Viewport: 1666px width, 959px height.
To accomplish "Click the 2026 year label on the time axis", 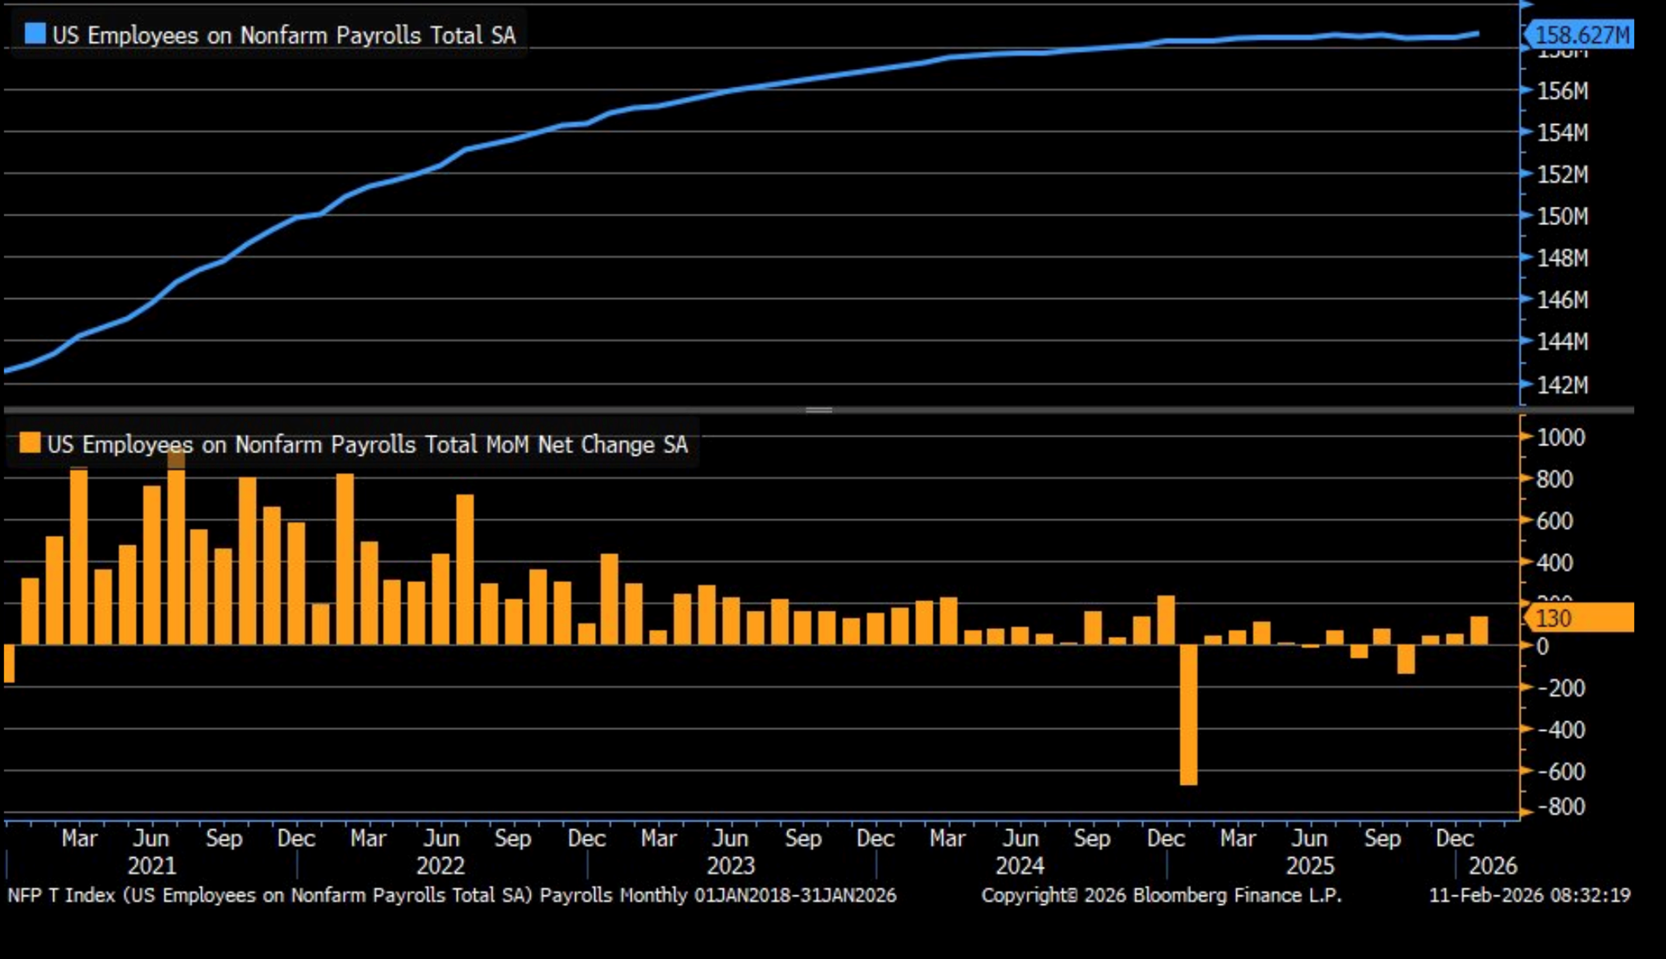I will (1493, 865).
